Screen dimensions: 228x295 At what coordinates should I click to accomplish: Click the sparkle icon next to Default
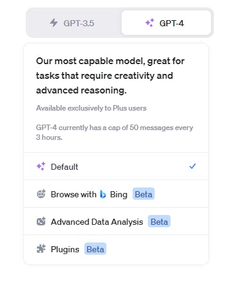click(41, 166)
